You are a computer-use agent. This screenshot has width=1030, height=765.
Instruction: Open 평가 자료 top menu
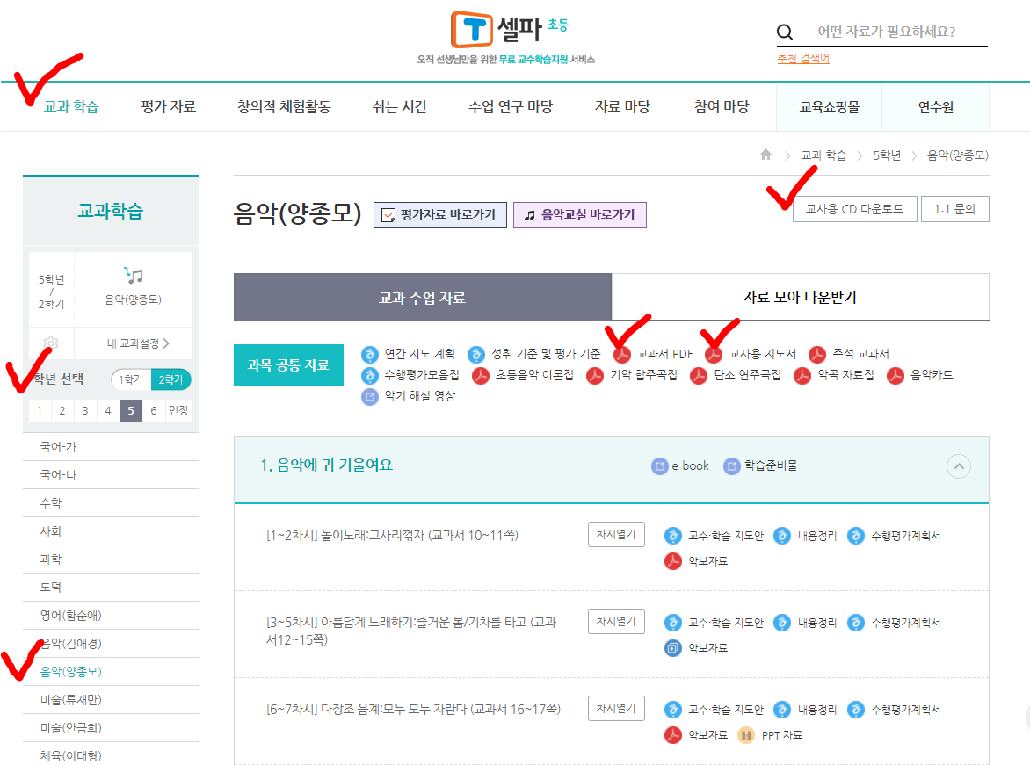pos(168,106)
